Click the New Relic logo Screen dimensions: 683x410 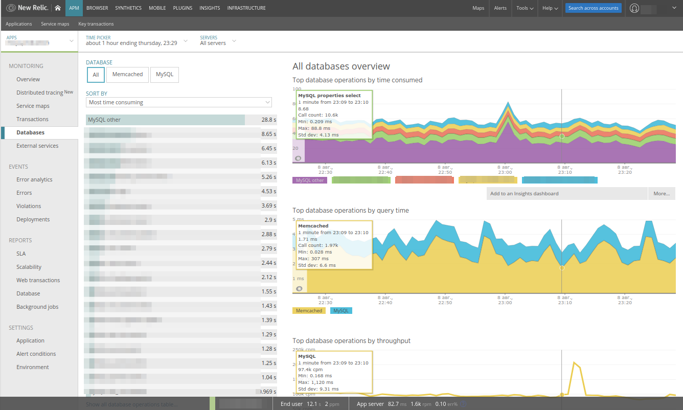pos(27,7)
